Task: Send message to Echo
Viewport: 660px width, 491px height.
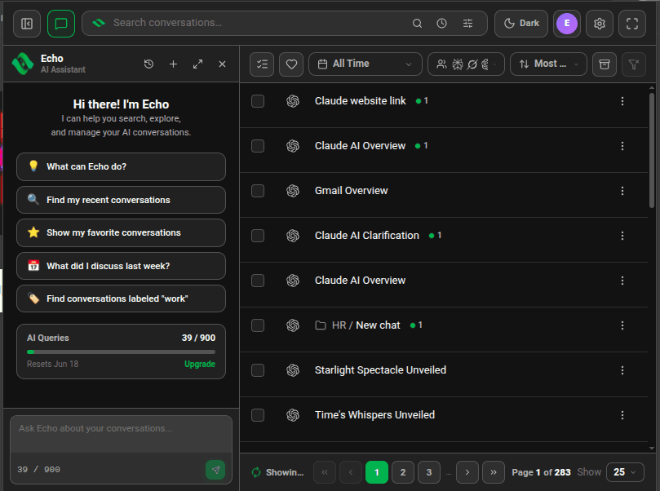Action: click(x=215, y=470)
